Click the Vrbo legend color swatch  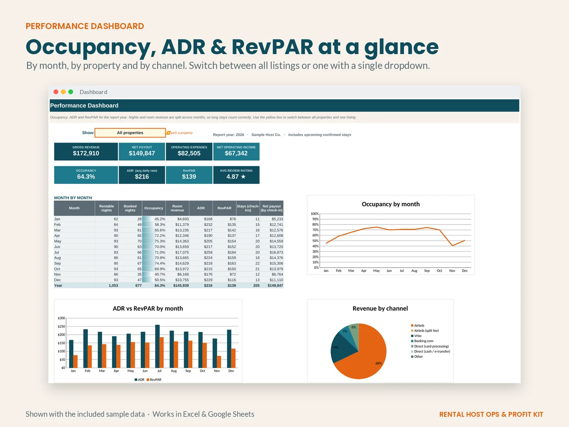tap(412, 336)
